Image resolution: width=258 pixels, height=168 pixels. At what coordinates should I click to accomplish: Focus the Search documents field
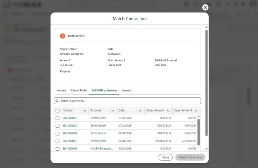[x=127, y=100]
